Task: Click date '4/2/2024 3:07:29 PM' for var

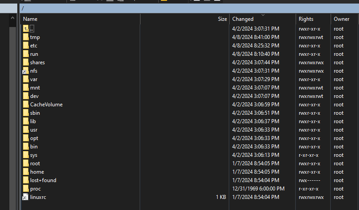Action: [256, 79]
